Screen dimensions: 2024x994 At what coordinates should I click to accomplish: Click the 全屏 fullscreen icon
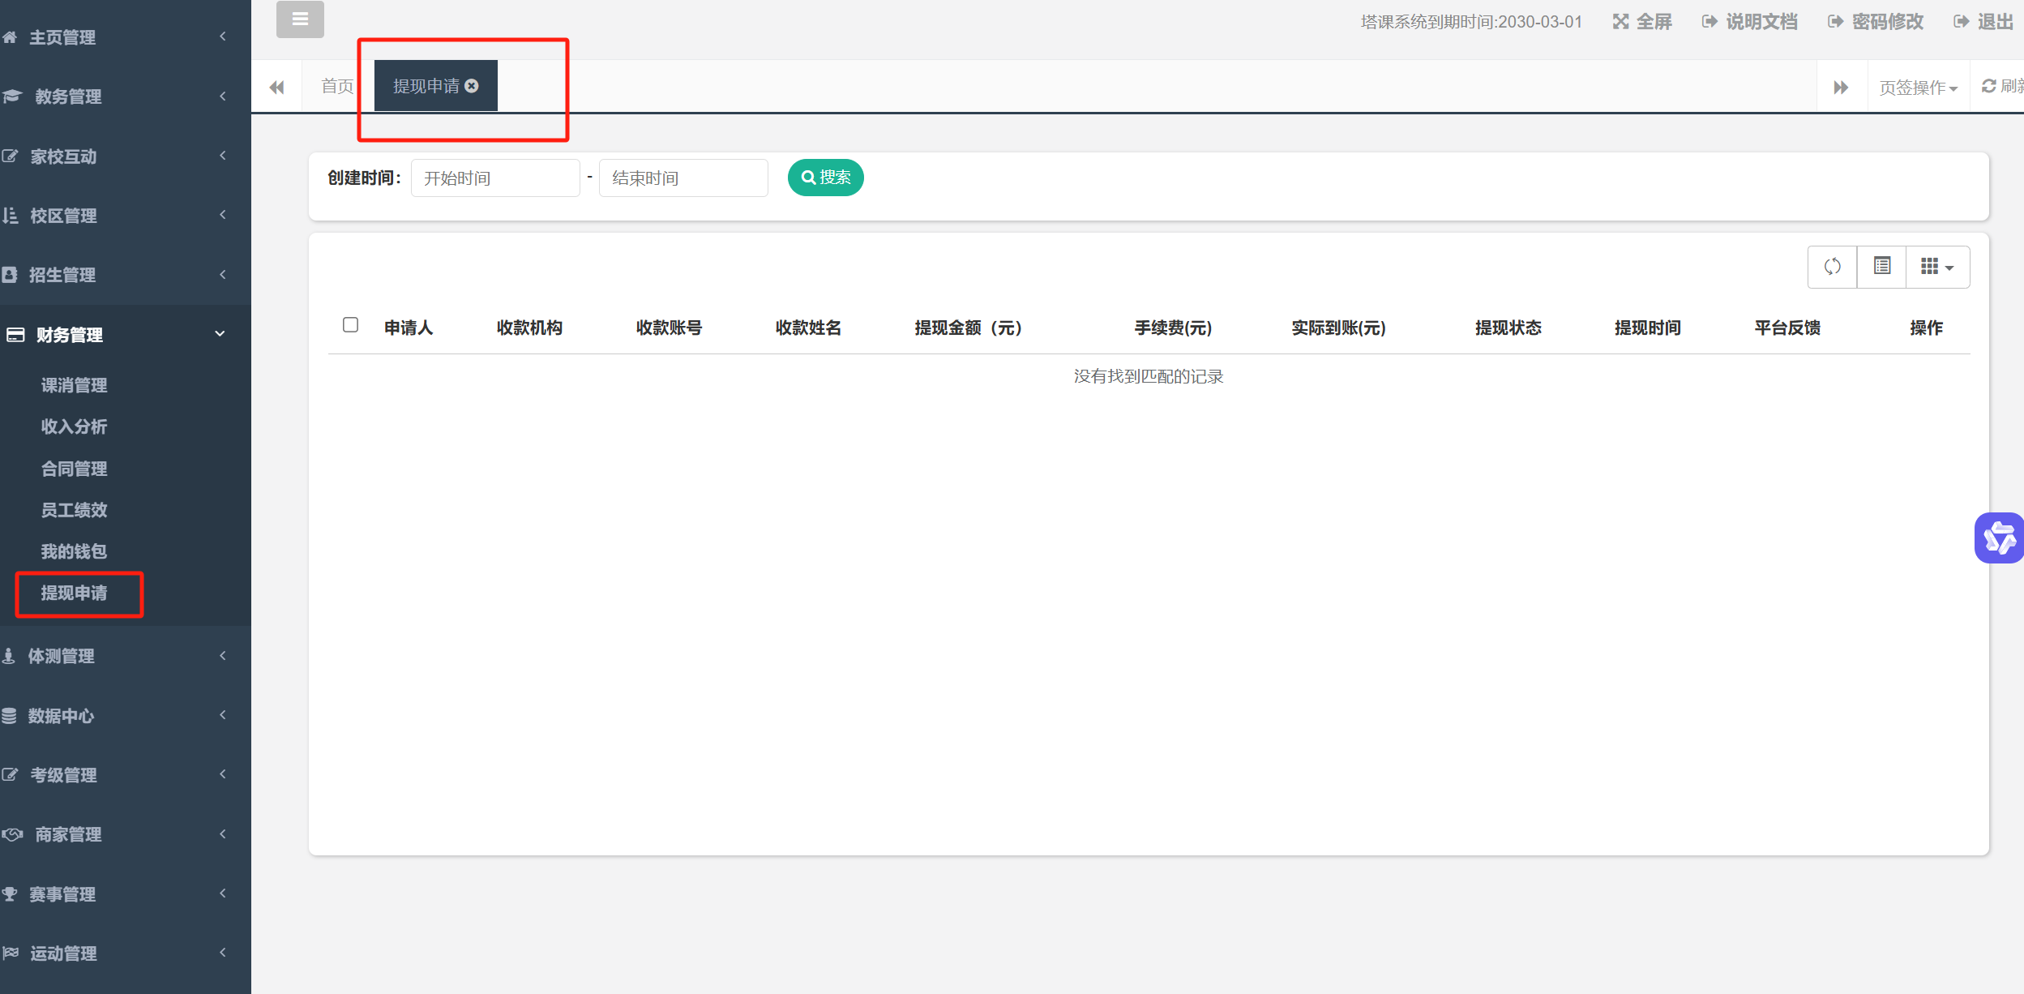coord(1620,22)
